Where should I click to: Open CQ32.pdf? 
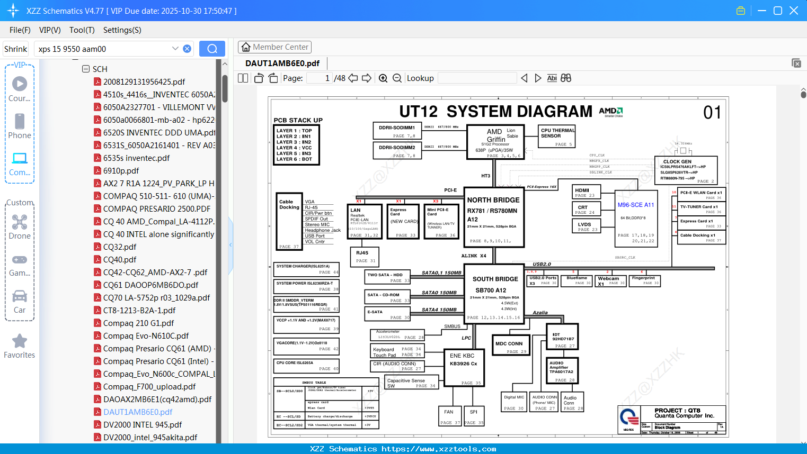[120, 247]
